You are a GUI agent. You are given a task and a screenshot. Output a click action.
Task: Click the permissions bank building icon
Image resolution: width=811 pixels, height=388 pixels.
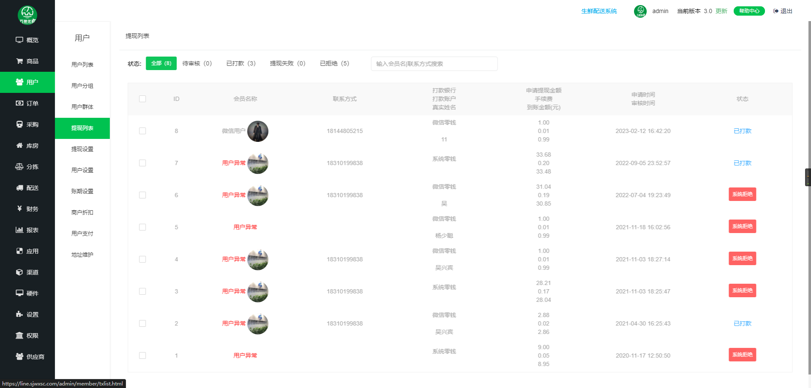click(19, 336)
